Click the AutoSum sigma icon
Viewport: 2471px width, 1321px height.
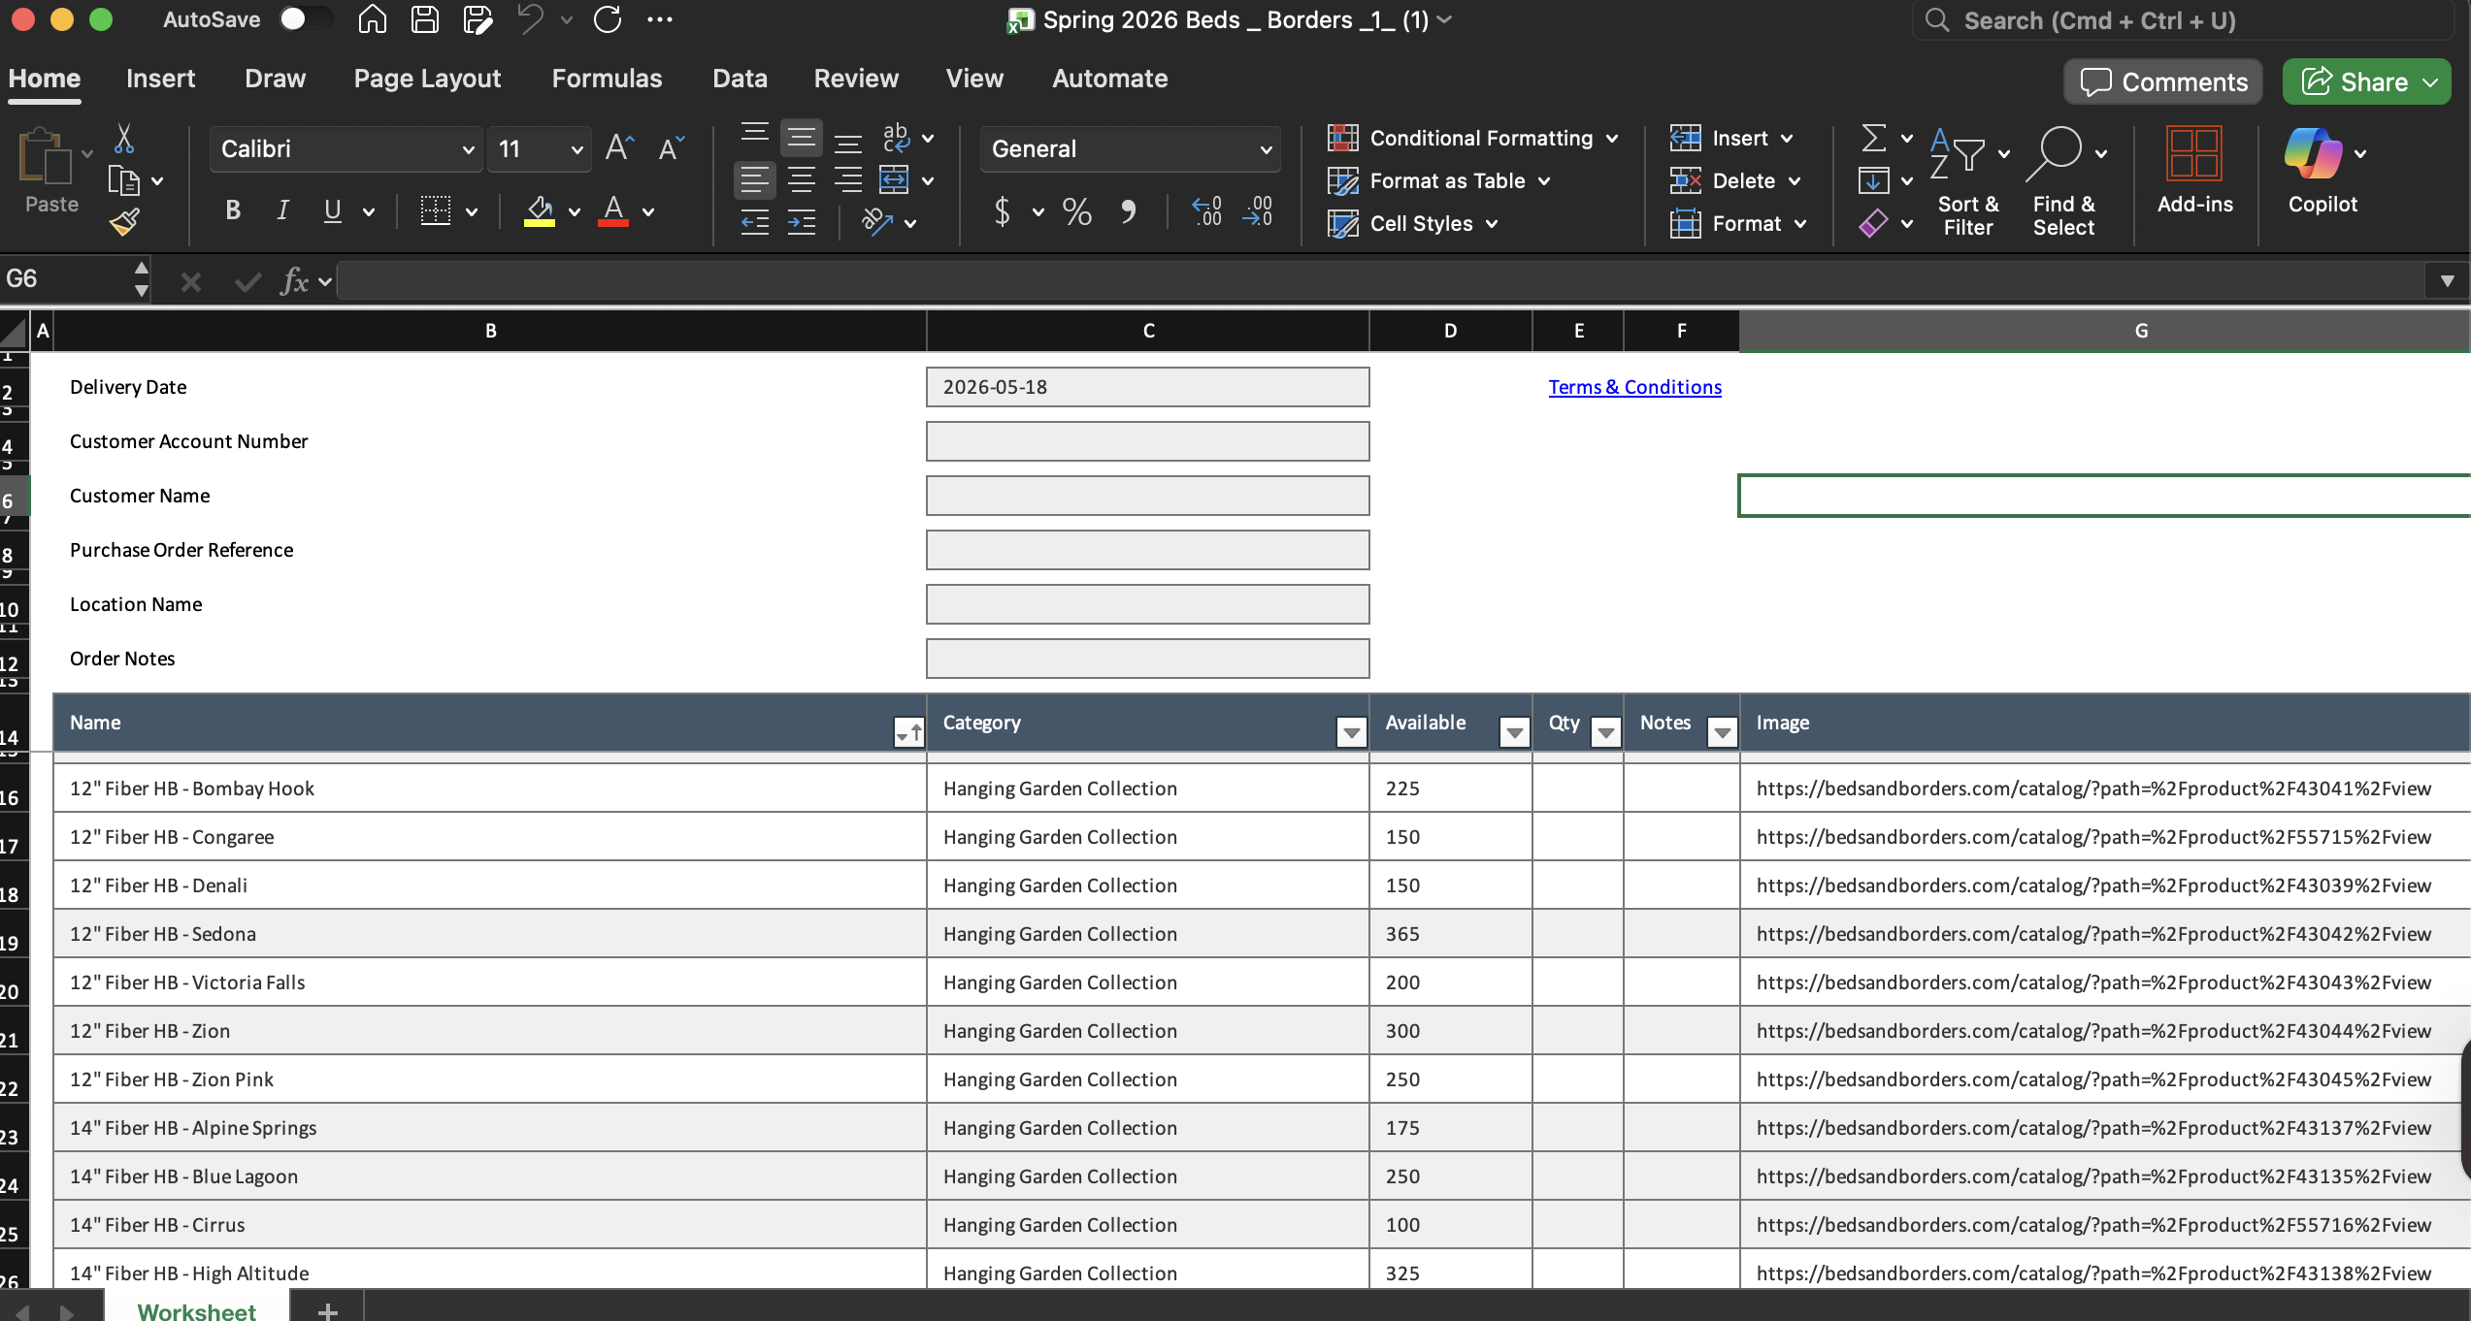tap(1874, 138)
